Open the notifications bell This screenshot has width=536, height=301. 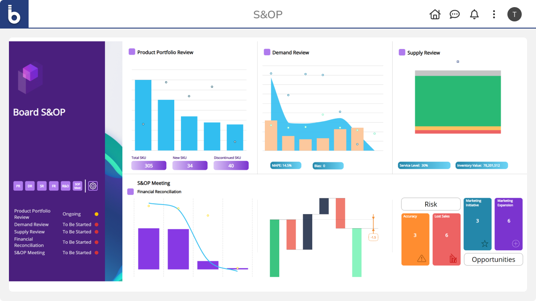tap(474, 14)
